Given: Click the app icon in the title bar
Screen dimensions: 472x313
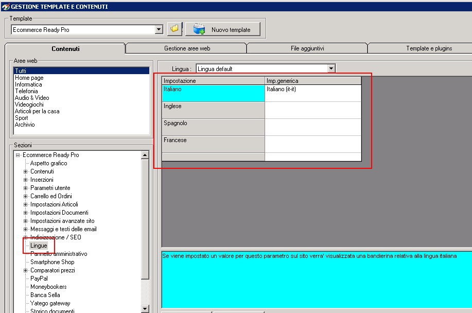Looking at the screenshot, I should (x=6, y=6).
